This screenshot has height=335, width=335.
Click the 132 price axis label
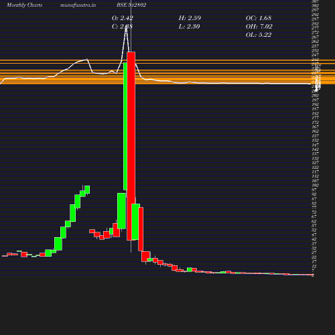click(x=315, y=158)
